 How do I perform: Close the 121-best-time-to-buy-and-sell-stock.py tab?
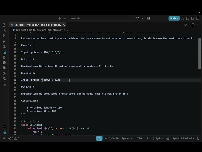click(64, 25)
